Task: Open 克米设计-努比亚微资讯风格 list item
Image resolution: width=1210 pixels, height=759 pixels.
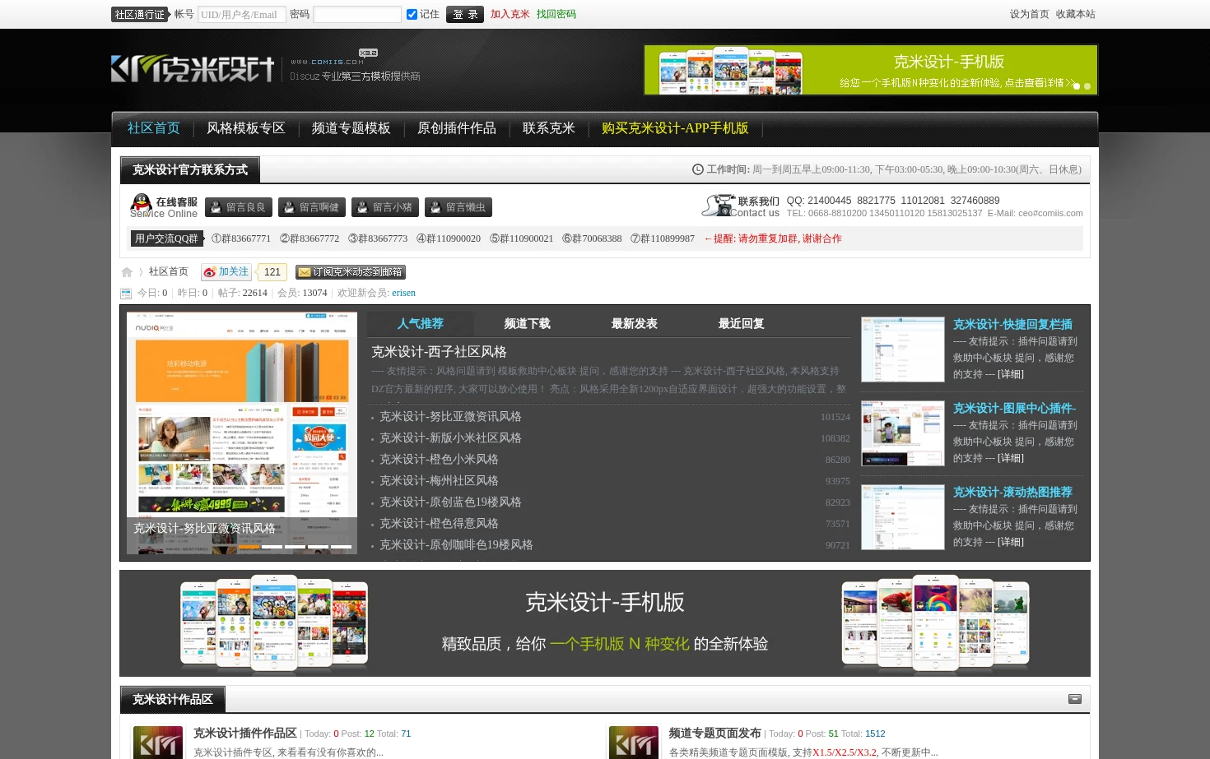Action: click(450, 417)
